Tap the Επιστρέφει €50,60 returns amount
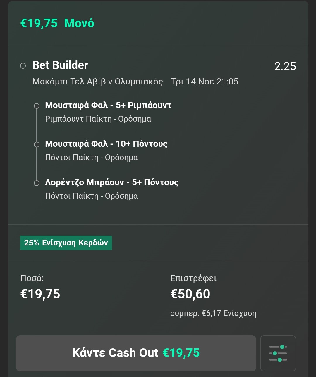316x377 pixels. (190, 294)
